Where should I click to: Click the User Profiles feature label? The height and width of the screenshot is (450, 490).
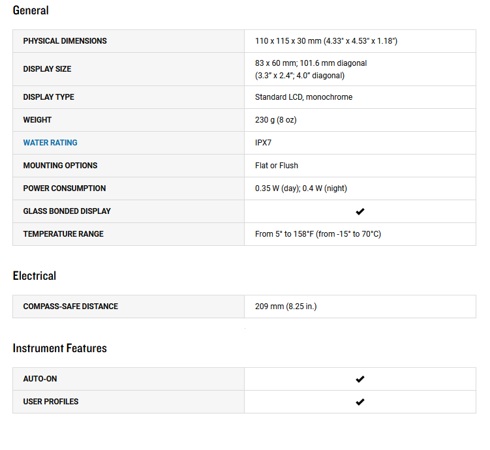50,402
